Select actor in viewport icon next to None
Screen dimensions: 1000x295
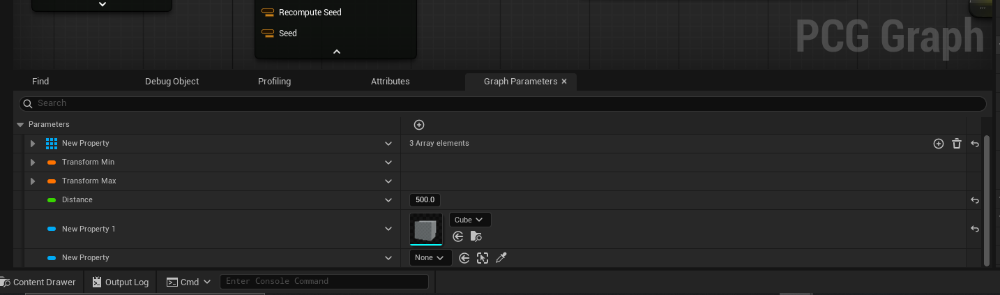click(x=483, y=258)
